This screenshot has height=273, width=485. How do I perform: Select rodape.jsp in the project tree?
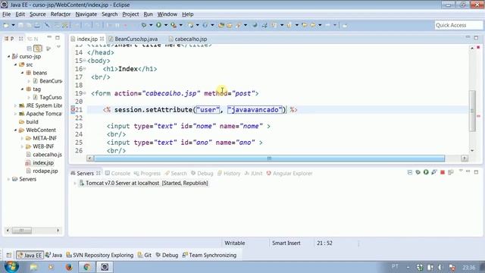[x=45, y=171]
